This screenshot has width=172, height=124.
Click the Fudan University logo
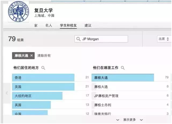point(18,11)
